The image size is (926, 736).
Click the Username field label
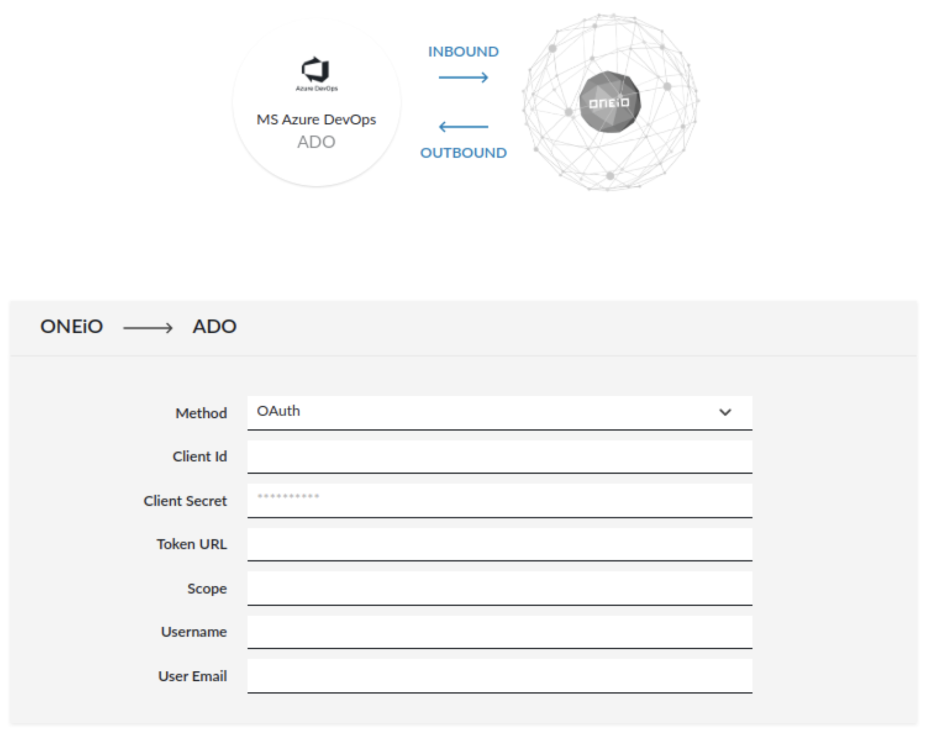(x=194, y=632)
